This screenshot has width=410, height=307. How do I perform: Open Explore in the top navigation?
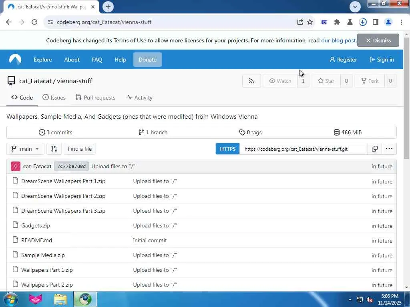42,60
